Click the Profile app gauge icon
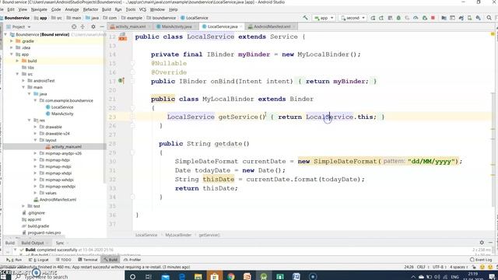The height and width of the screenshot is (280, 498). pyautogui.click(x=416, y=18)
